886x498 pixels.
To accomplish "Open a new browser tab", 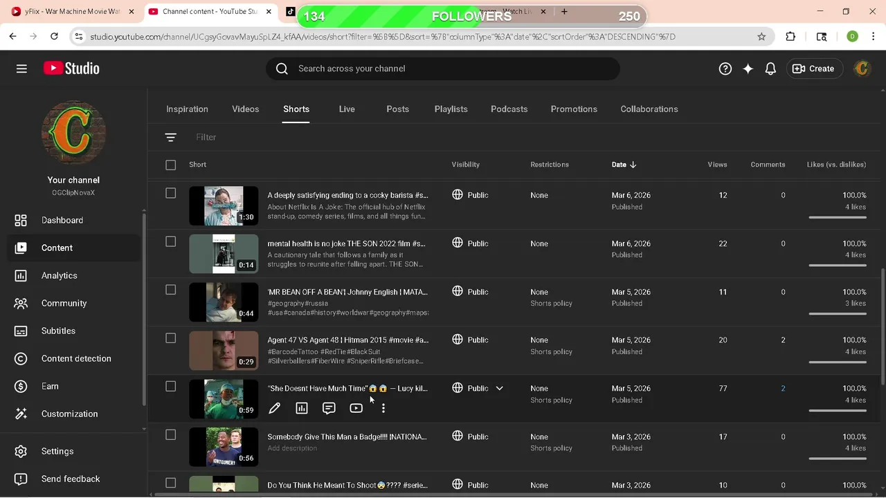I will [564, 12].
